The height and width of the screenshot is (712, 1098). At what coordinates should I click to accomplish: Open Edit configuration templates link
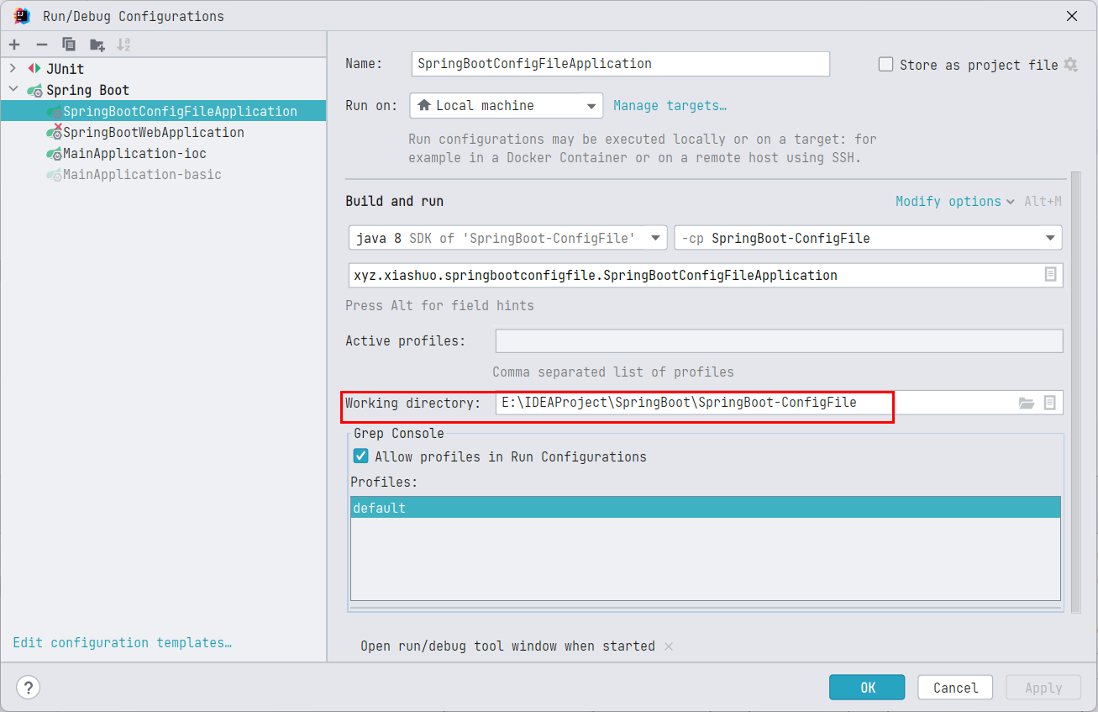tap(123, 643)
